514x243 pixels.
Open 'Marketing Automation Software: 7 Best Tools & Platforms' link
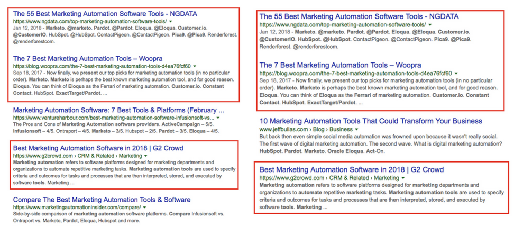[x=118, y=110]
